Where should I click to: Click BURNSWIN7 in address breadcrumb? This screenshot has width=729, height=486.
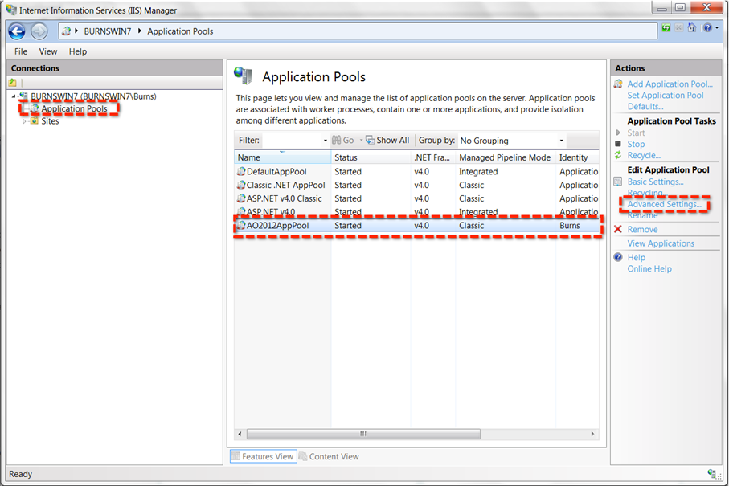pyautogui.click(x=108, y=31)
